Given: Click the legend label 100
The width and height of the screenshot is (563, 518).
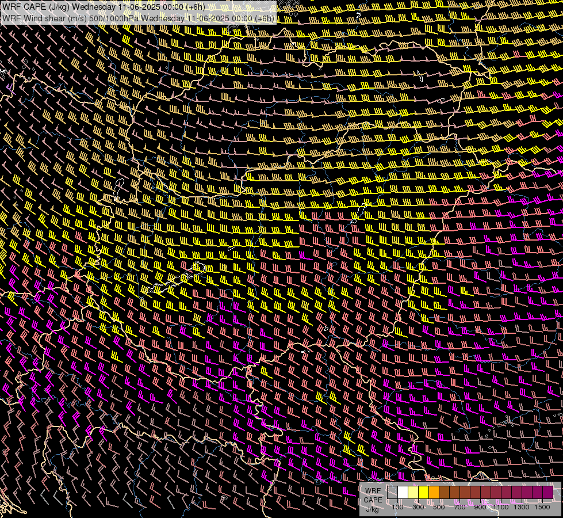Looking at the screenshot, I should (397, 507).
